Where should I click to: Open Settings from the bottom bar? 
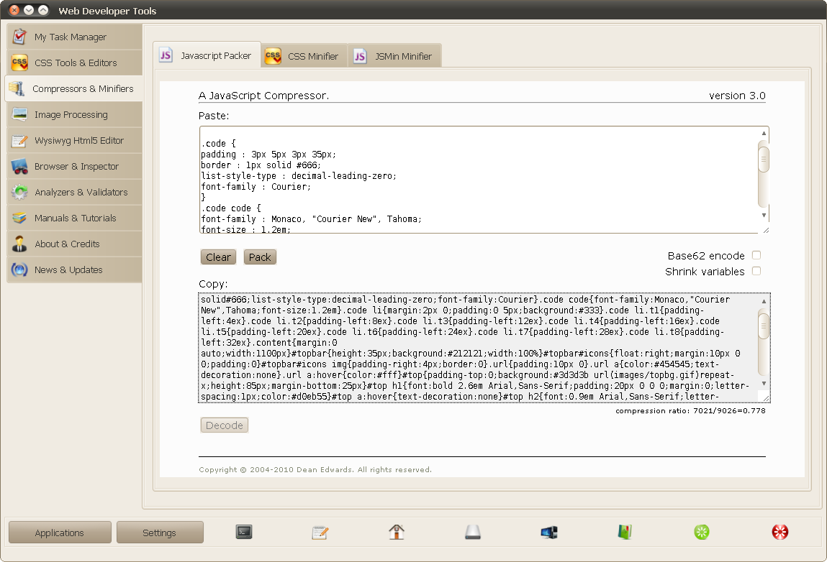(159, 533)
